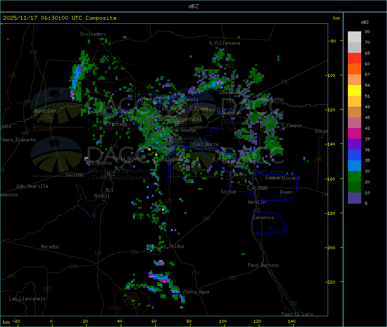
Task: Click the red 65 dBZ legend swatch
Action: pos(354,58)
